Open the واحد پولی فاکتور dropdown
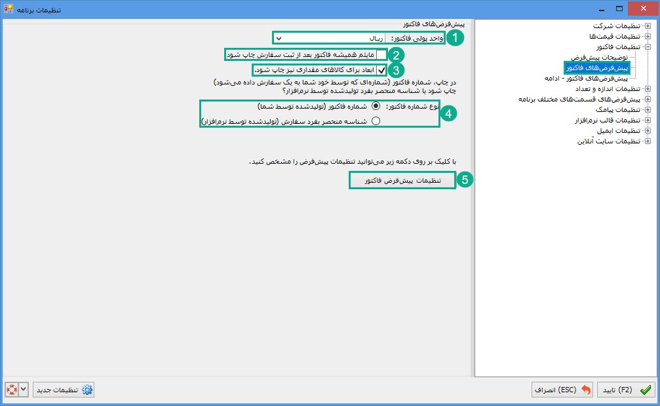 click(x=279, y=38)
